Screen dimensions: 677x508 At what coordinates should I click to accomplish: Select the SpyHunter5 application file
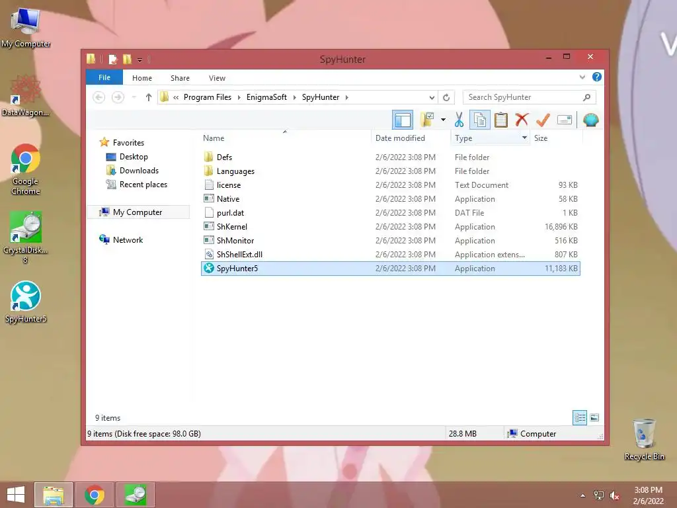point(390,269)
